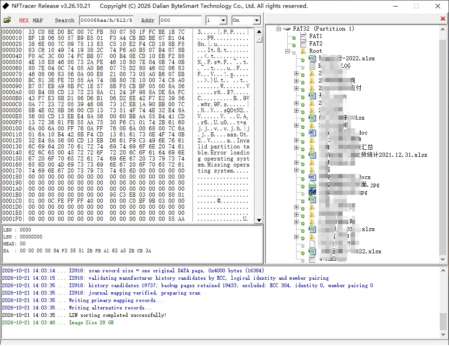Screen dimensions: 449x347
Task: Click the Excel icon of the 行-2022.xlsx file
Action: tap(312, 58)
